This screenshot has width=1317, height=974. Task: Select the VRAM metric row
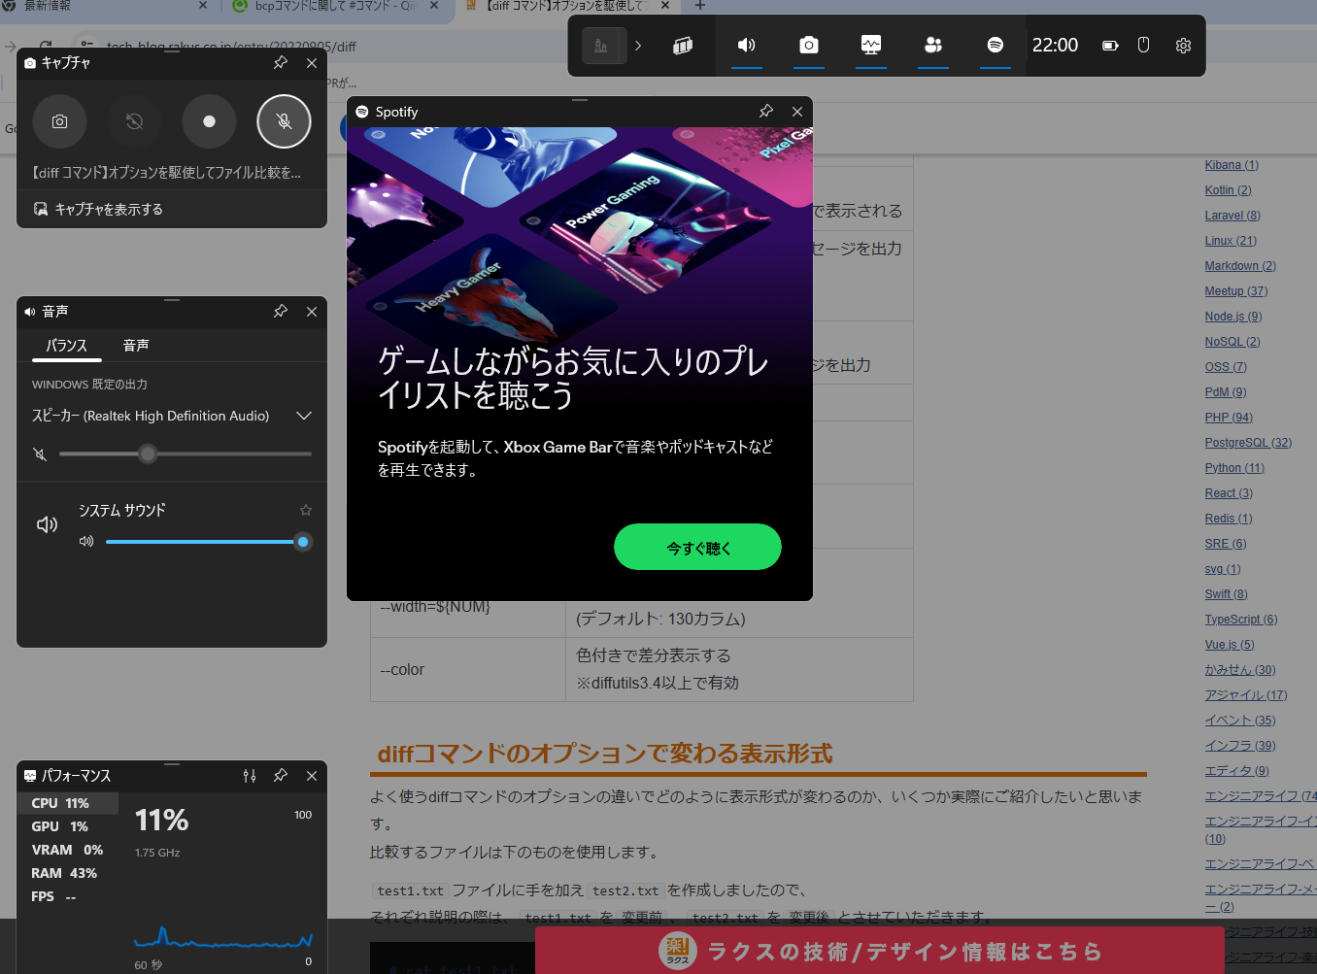(68, 850)
